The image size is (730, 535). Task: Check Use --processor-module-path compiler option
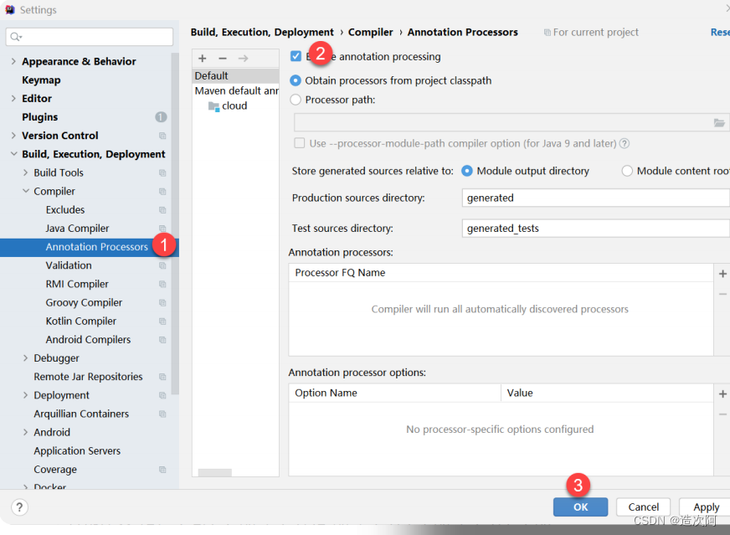click(x=300, y=143)
